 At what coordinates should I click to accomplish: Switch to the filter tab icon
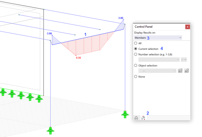coord(143,118)
